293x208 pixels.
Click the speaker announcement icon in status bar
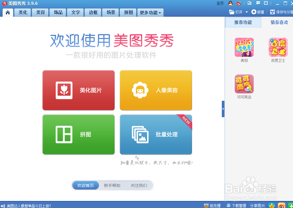point(3,206)
